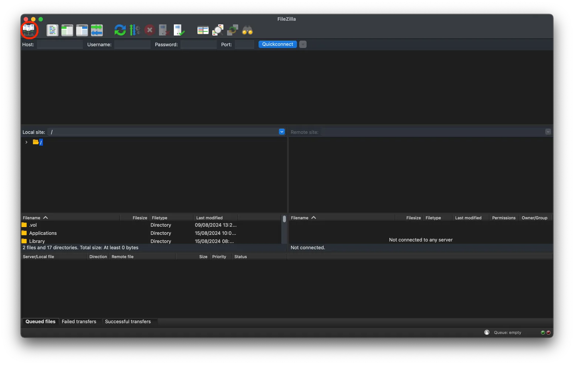Screen dimensions: 574x365
Task: Click in the Host field
Action: [x=60, y=44]
